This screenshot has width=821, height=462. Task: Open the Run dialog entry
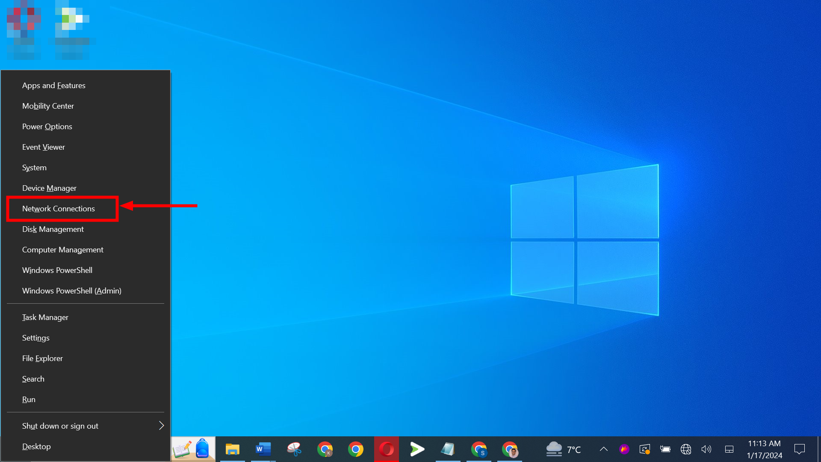point(29,399)
